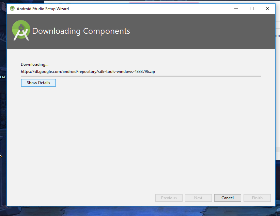The width and height of the screenshot is (280, 216).
Task: Click the download progress bar
Action: (x=141, y=76)
